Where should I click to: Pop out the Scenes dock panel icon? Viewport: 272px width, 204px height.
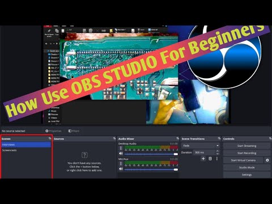50,138
